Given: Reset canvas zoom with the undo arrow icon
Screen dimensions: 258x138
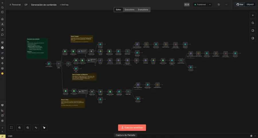Looking at the screenshot, I should (x=36, y=127).
